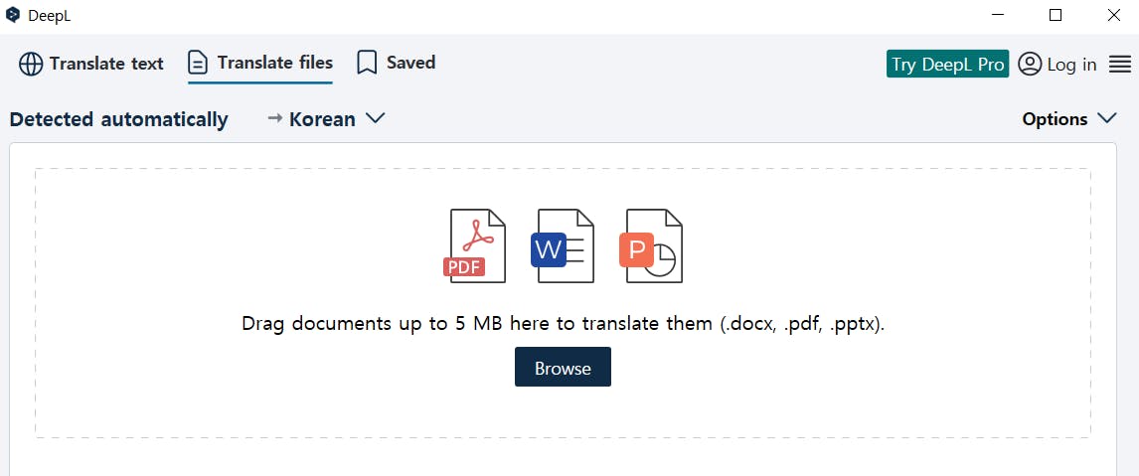Click the user profile icon
Screen dimensions: 1139x476
(x=1030, y=64)
